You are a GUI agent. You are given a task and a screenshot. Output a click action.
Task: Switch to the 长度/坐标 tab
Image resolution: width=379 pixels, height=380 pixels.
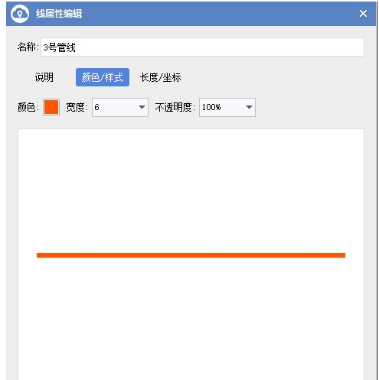click(161, 77)
